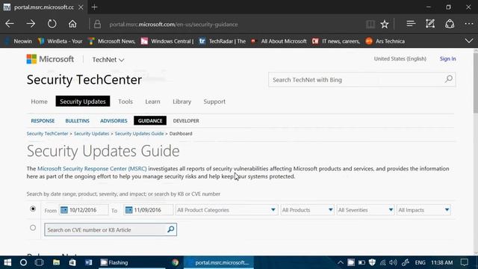Click the volume speaker tray icon

(394, 262)
